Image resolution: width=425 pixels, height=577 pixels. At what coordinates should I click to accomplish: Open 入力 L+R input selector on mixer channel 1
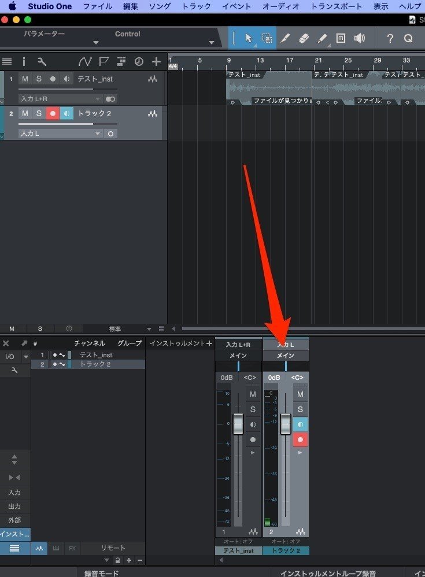coord(238,345)
